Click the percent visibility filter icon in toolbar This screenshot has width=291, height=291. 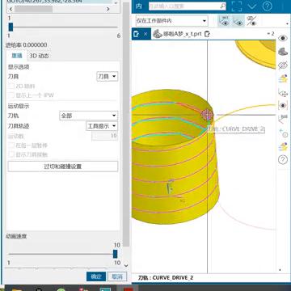[251, 21]
